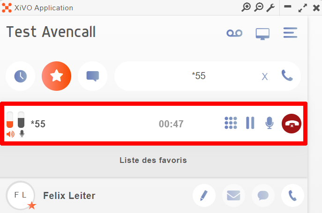Start chat with Felix Leiter
Screen dimensions: 322x213
(x=263, y=195)
